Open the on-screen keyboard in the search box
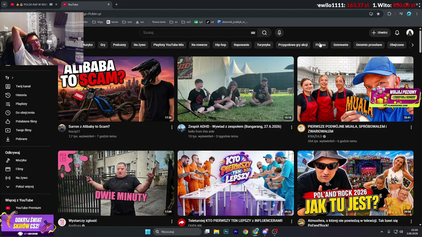The image size is (422, 237). [x=253, y=33]
